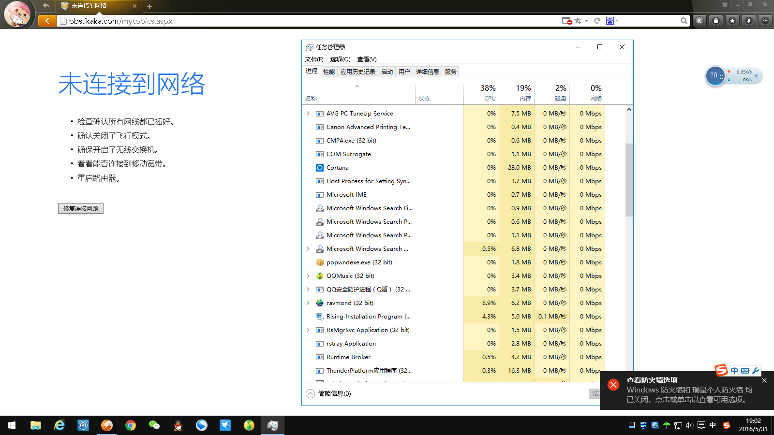Open the 文件(F) menu in Task Manager
Viewport: 774px width, 435px height.
coord(314,59)
